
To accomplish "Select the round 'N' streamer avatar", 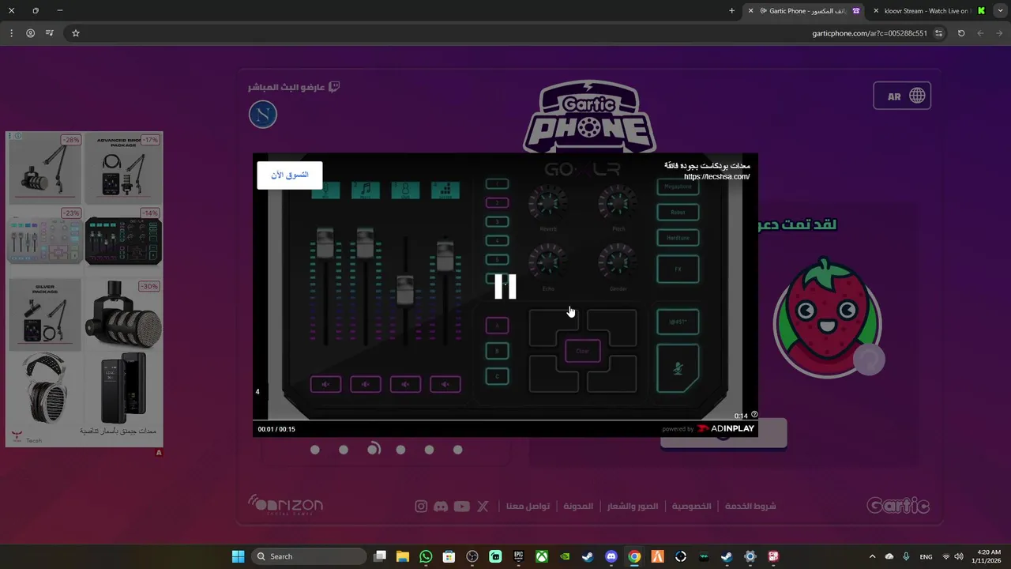I will tap(263, 115).
